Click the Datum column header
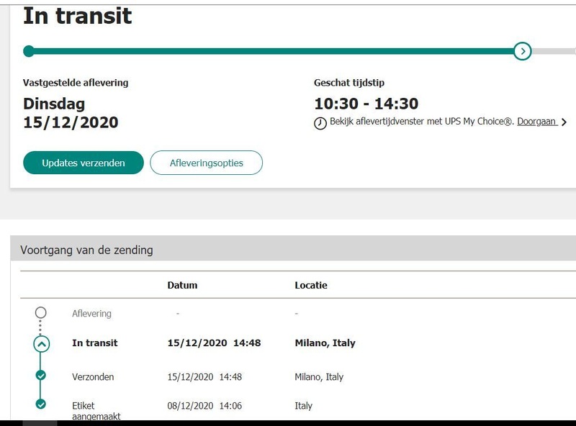 pos(182,285)
